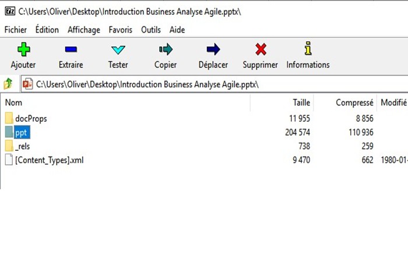Open the Aide menu
Viewport: 408px width, 262px height.
click(177, 30)
